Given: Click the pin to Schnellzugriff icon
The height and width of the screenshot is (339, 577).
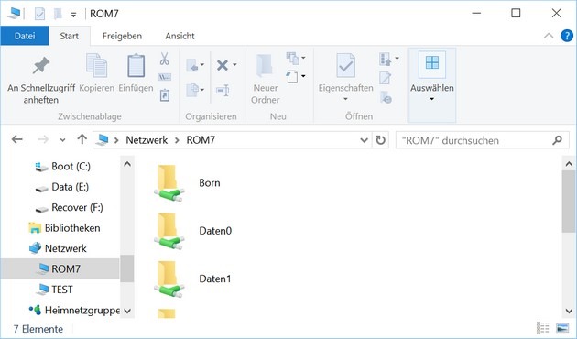Looking at the screenshot, I should (x=41, y=66).
